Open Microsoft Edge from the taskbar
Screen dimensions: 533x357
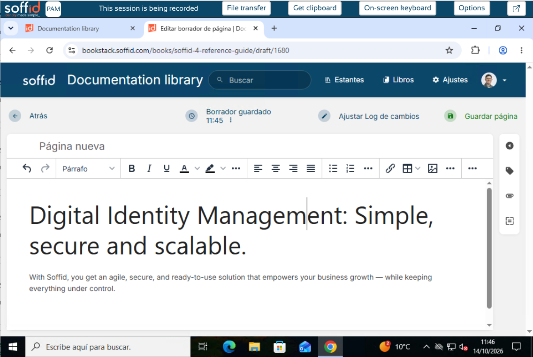click(x=229, y=347)
